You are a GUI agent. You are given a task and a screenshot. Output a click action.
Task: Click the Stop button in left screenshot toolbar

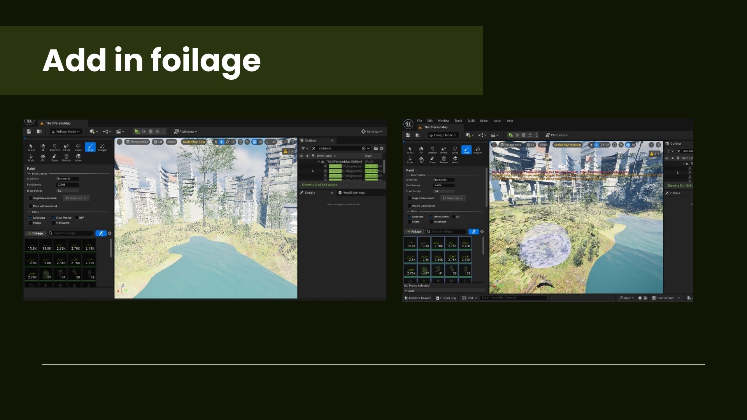151,131
